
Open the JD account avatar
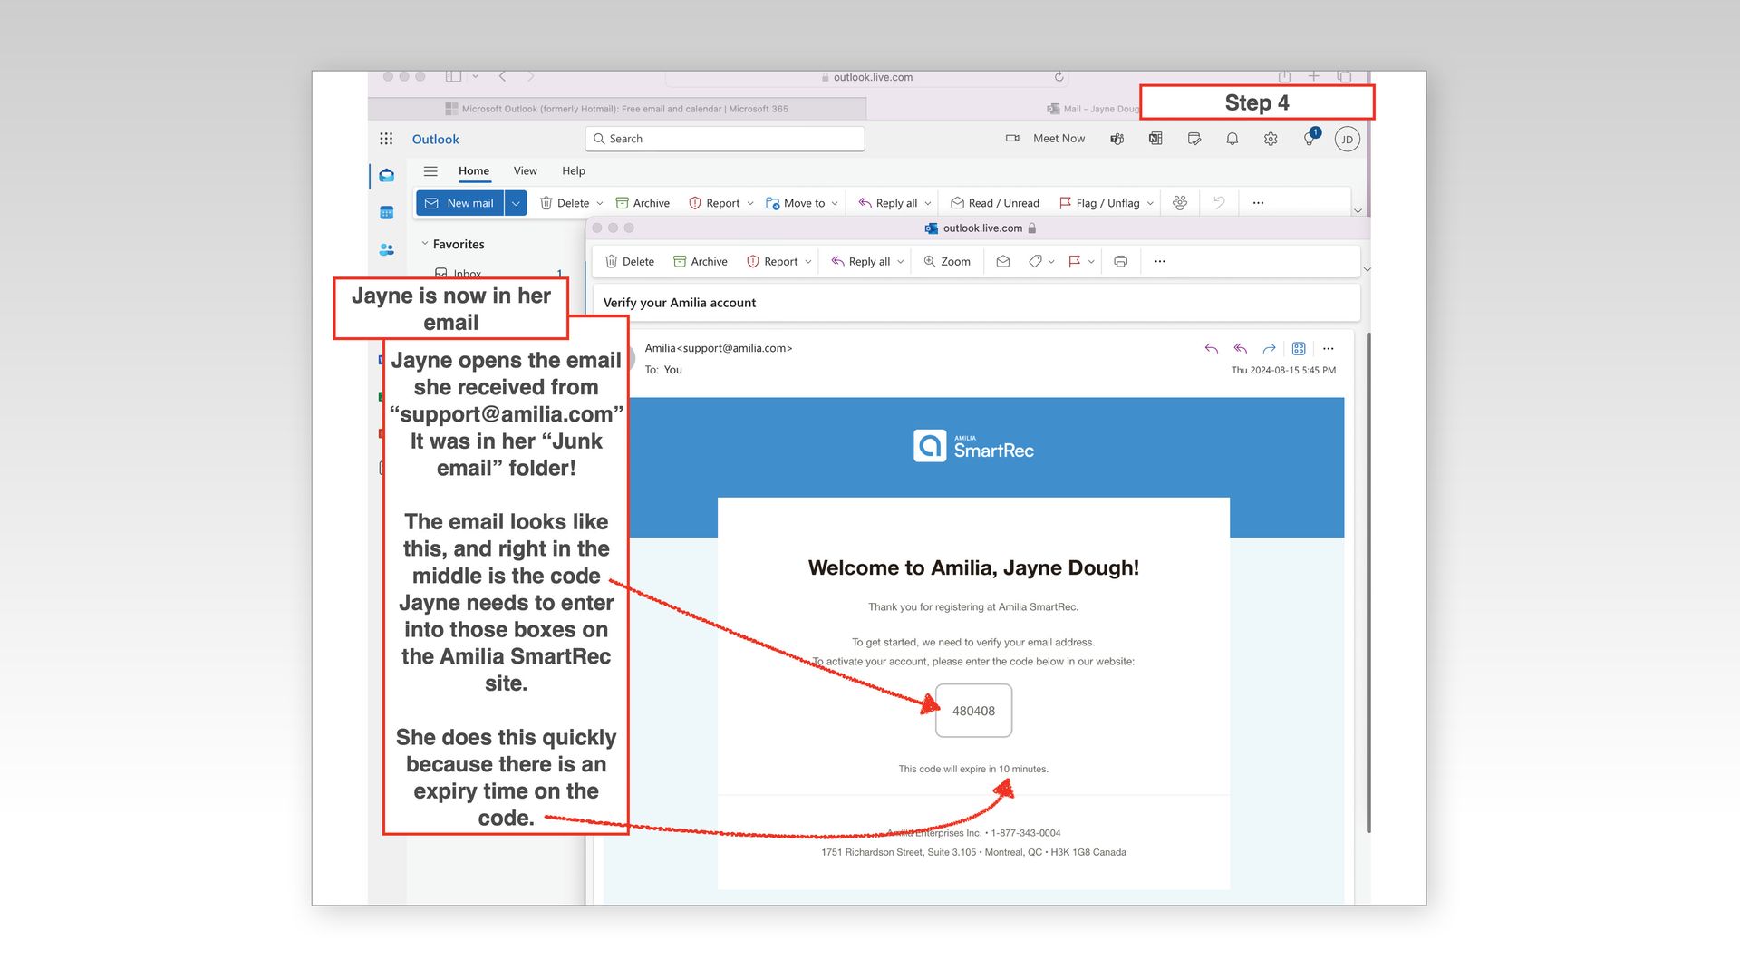click(1348, 139)
